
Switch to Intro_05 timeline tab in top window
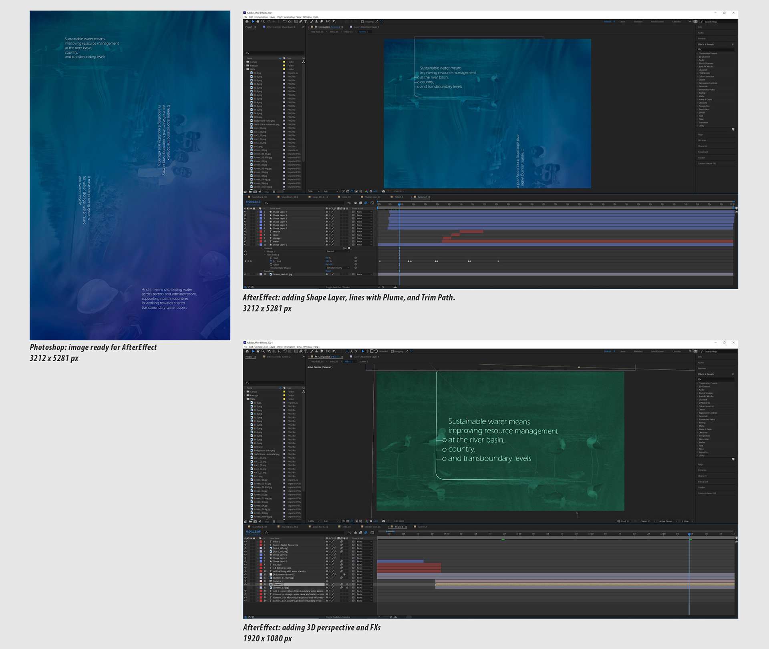click(x=346, y=197)
